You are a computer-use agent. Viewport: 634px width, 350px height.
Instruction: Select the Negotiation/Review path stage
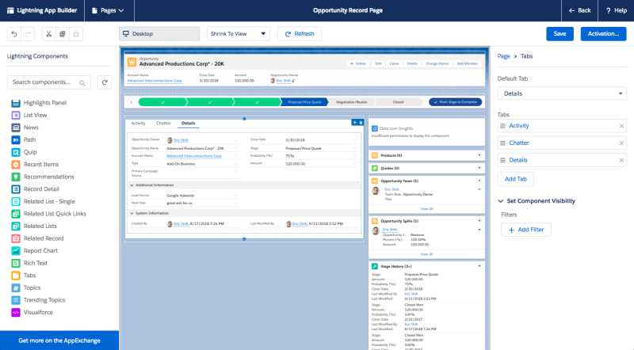click(x=351, y=102)
